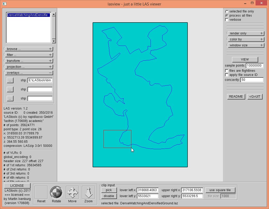Choose the Zoom arrow tool
This screenshot has height=209, width=269.
coord(88,193)
